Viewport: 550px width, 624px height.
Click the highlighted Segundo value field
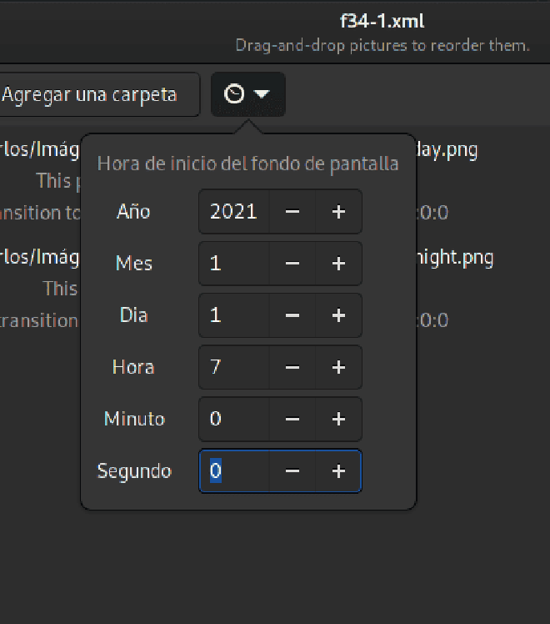coord(234,471)
